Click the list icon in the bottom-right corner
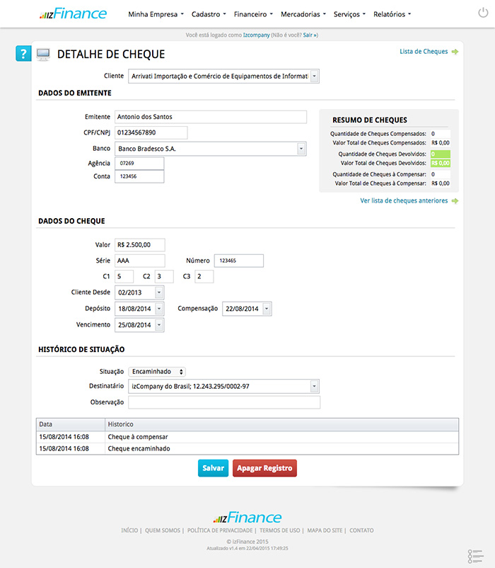Viewport: 495px width, 568px height. 474,555
